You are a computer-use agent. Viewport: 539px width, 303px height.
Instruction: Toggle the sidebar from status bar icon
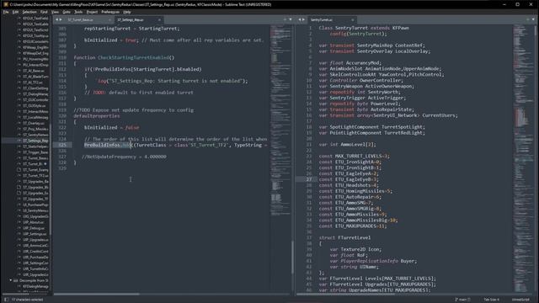(6, 300)
